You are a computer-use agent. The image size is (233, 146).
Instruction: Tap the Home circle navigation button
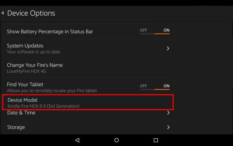click(116, 140)
